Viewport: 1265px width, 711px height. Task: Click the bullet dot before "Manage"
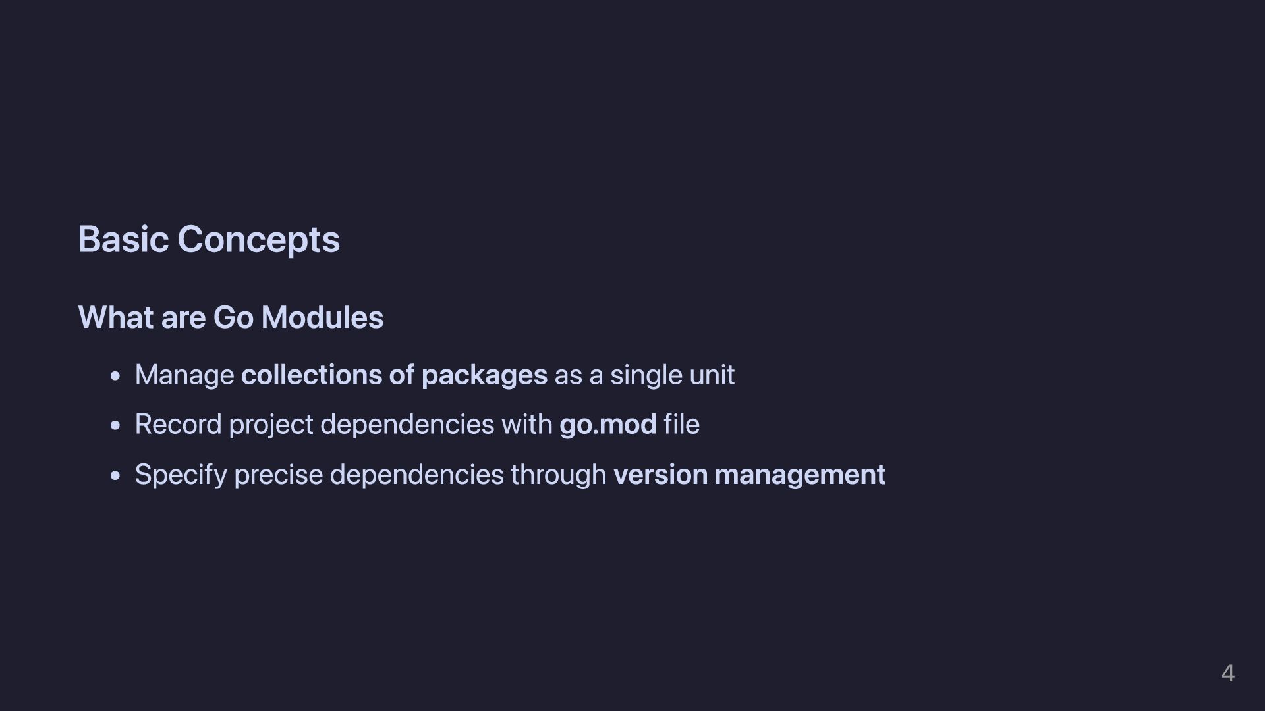tap(116, 376)
